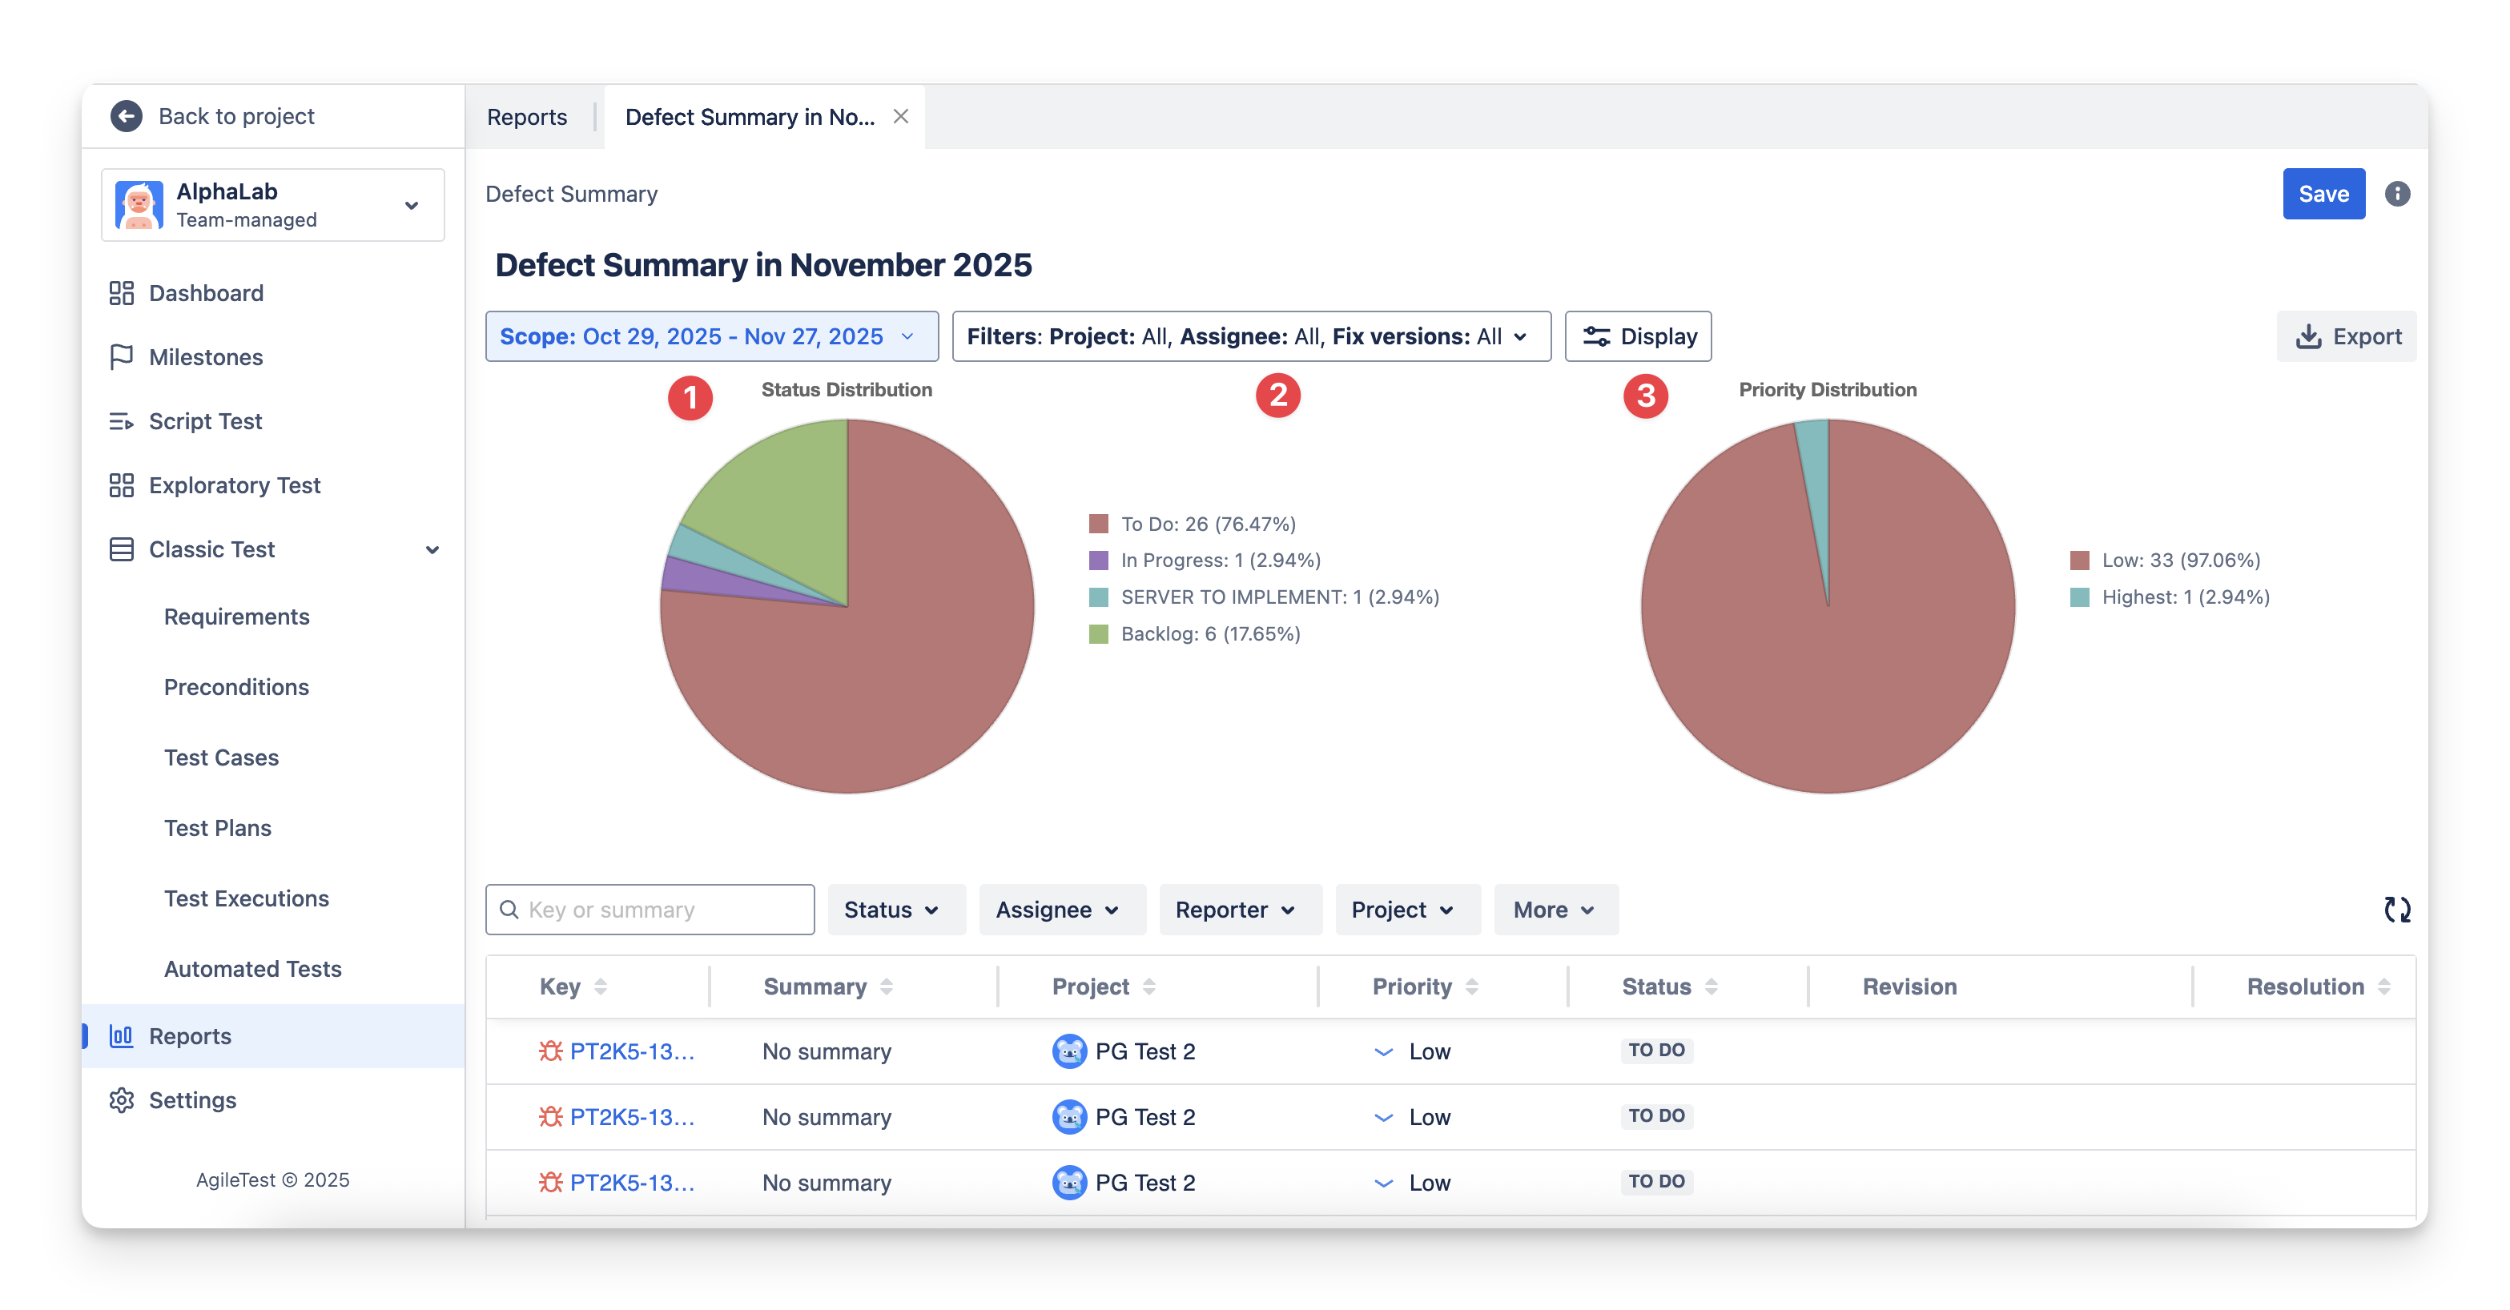Click the Export button
The image size is (2510, 1310).
coord(2347,336)
